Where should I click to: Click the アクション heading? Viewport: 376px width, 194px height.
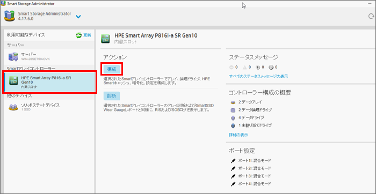click(115, 57)
